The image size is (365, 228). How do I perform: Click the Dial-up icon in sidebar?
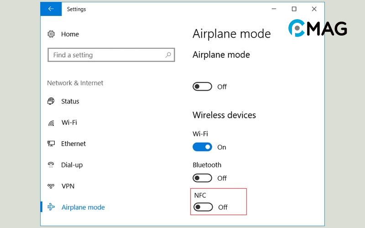tap(51, 165)
